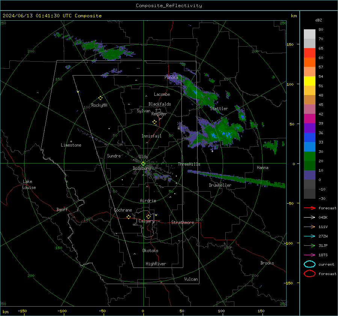Viewport: 338px width, 316px height.
Task: Click the Banff label
Action: [x=62, y=209]
